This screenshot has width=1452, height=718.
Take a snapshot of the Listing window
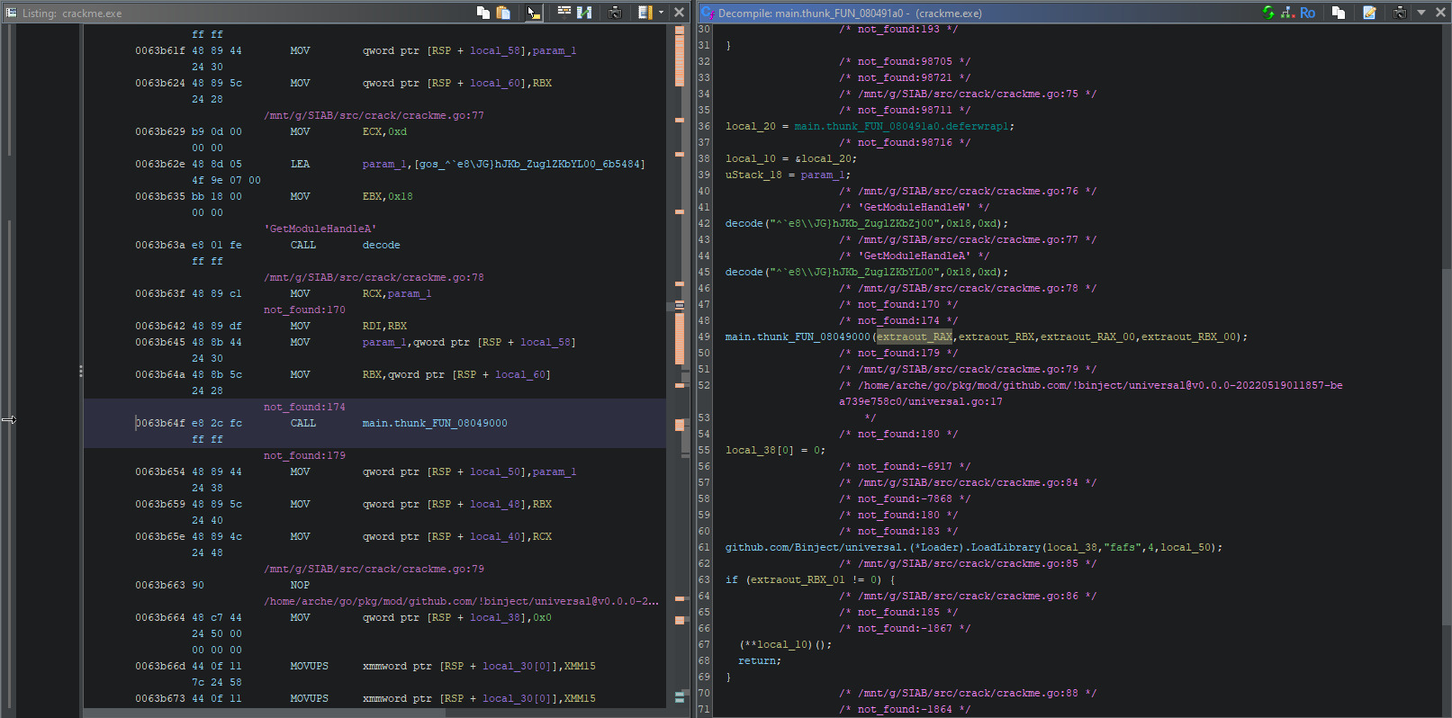click(616, 13)
